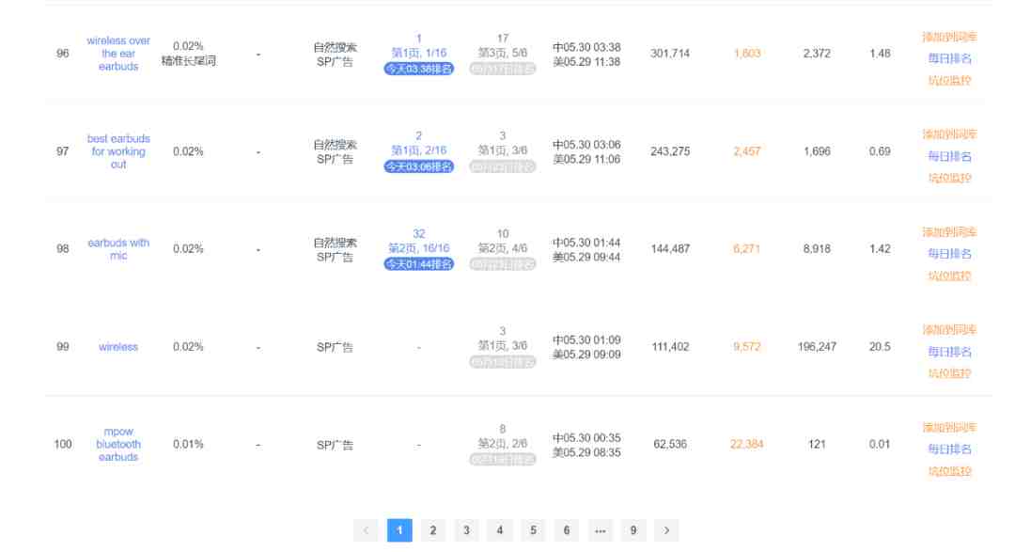1015x552 pixels.
Task: Open 每日排名 for row 99
Action: coord(949,352)
